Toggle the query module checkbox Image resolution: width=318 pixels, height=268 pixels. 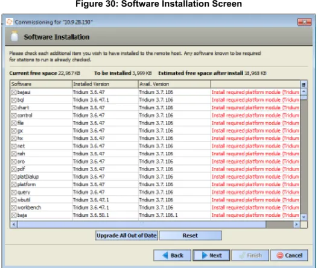[x=14, y=193]
